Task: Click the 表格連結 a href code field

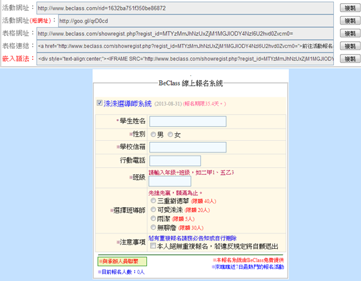Action: click(x=185, y=46)
